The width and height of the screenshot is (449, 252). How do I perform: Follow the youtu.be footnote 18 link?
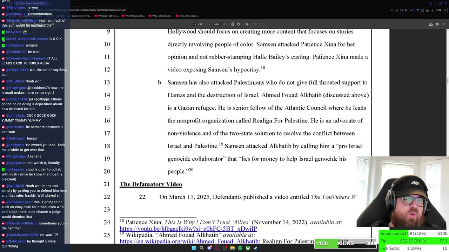188,229
